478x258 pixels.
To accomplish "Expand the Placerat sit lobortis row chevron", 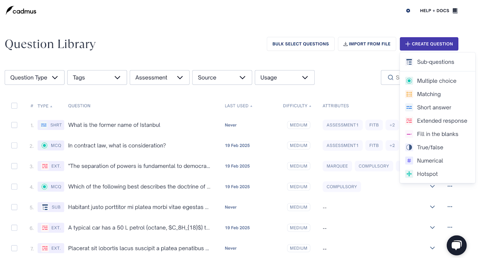I will pyautogui.click(x=432, y=248).
